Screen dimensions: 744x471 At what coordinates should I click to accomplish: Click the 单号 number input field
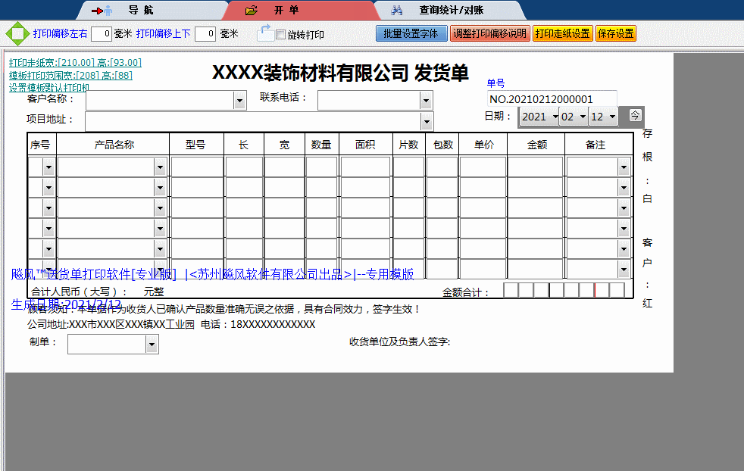point(552,99)
